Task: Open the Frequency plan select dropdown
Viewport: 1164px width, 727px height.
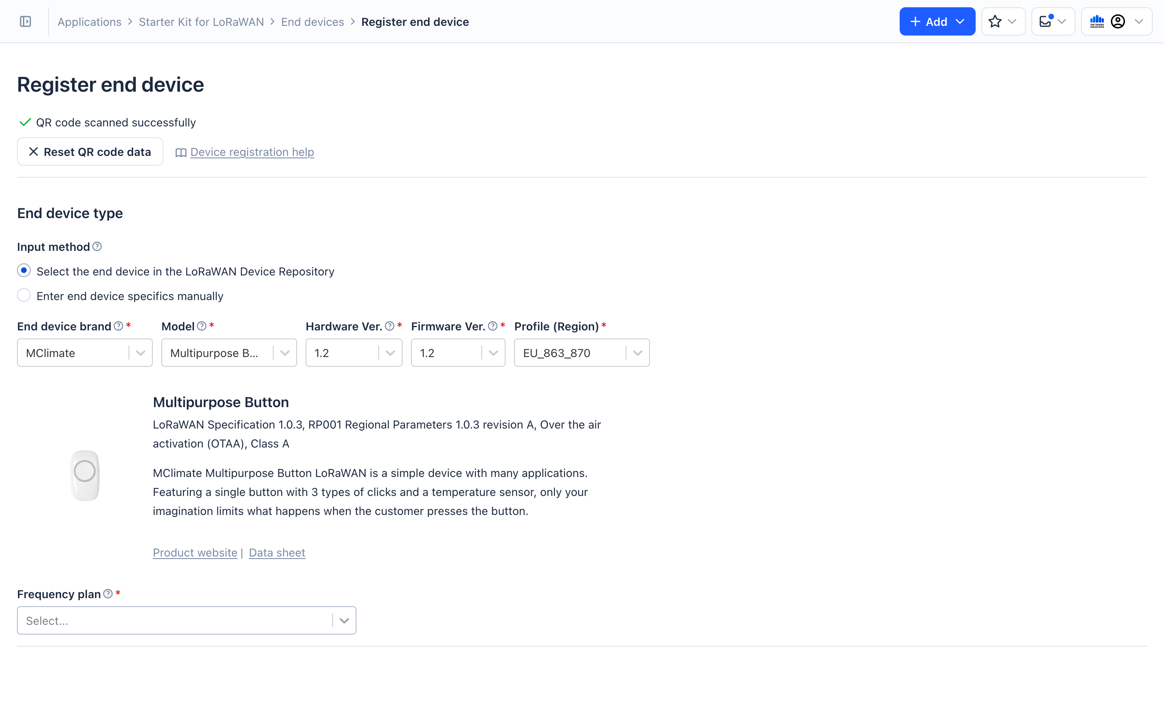Action: 187,620
